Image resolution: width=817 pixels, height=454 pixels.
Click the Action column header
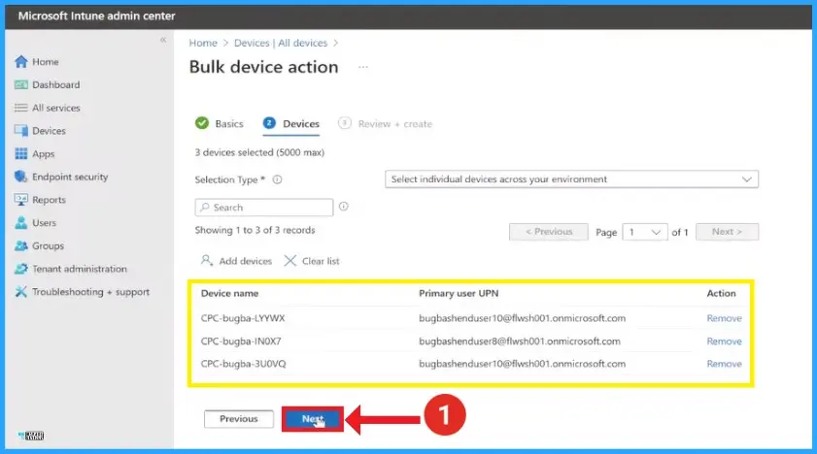(721, 293)
